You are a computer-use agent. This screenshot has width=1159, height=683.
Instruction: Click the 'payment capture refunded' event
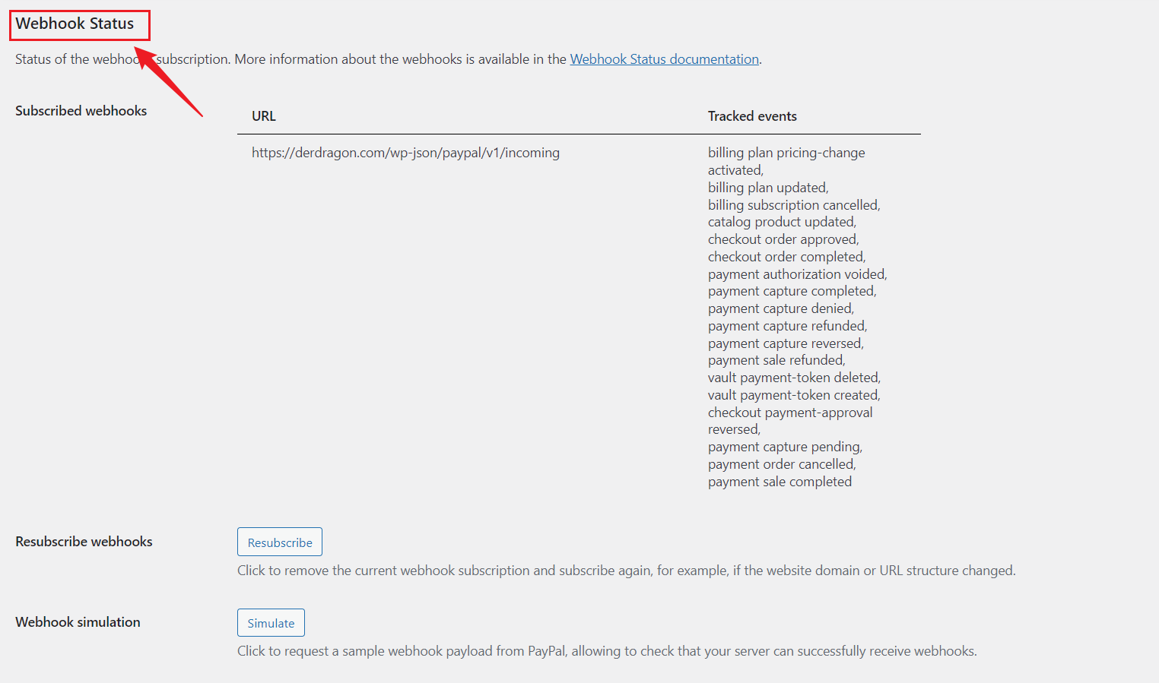point(787,326)
